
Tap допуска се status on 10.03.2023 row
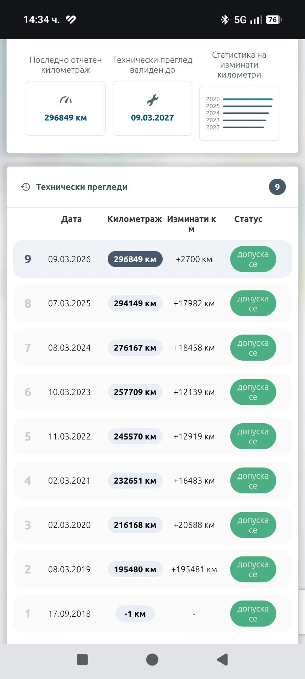click(x=253, y=392)
